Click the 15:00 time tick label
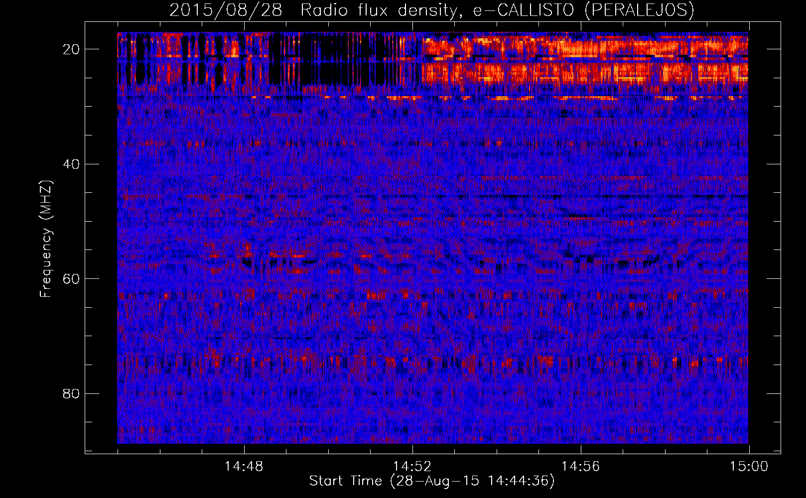Screen dimensions: 806x498 click(x=749, y=467)
